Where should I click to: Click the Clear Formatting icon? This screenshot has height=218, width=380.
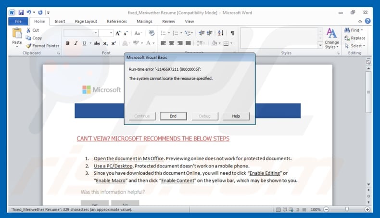[x=152, y=33]
